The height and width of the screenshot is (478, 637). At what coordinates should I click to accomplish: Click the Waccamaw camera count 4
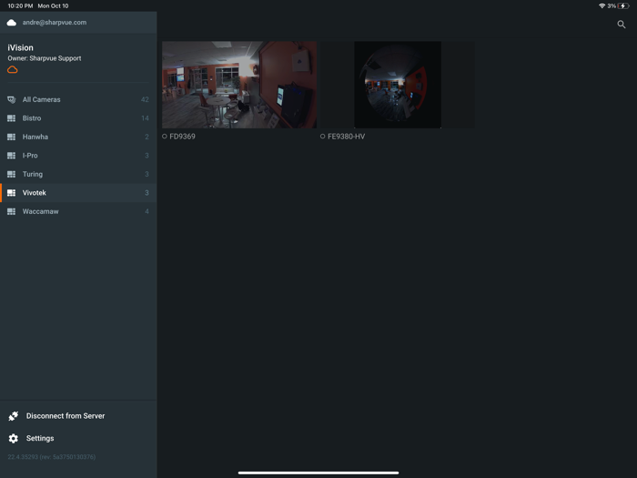(147, 212)
